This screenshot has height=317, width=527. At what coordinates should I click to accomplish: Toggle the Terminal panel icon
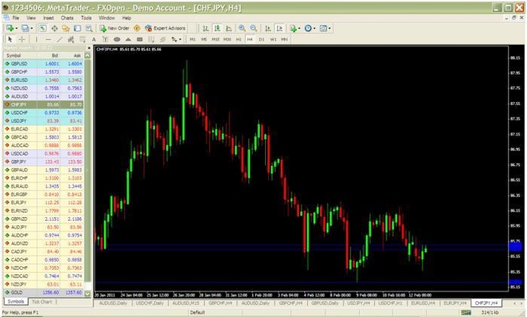(77, 28)
